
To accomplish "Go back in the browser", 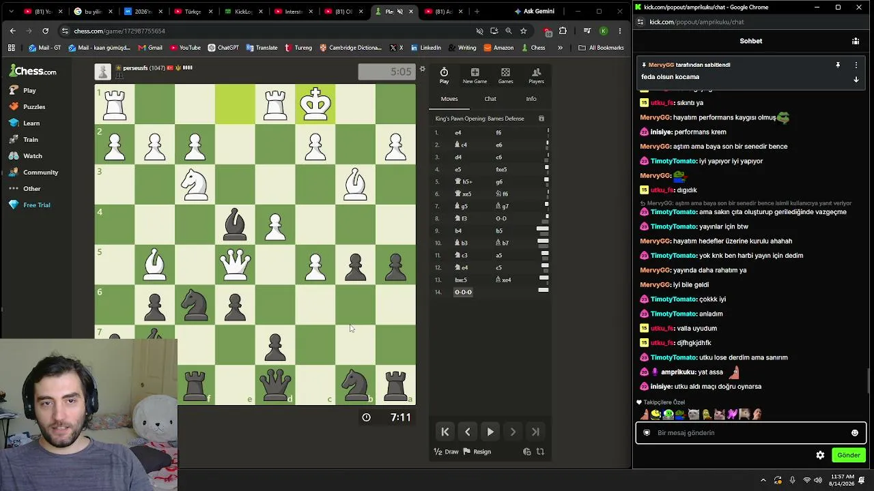I will point(12,31).
